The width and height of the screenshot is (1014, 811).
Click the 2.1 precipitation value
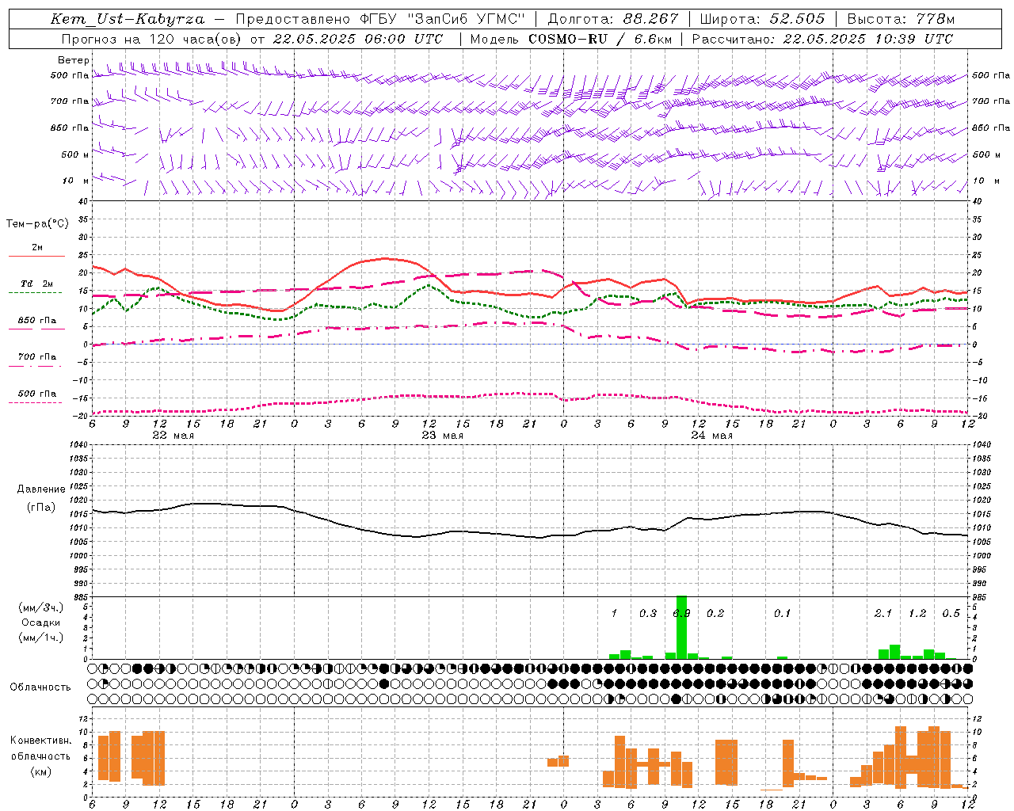pos(883,614)
